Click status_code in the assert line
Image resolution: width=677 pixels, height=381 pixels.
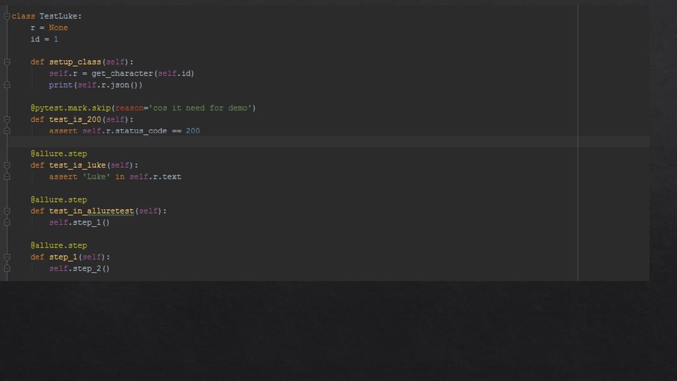[x=141, y=131]
